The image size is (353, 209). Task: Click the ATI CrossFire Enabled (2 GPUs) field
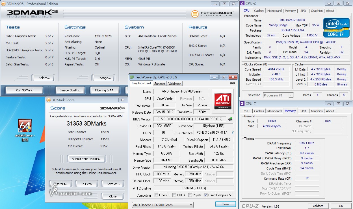click(x=194, y=188)
